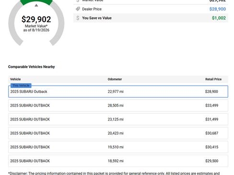
Task: Click the 23,125 mi odometer value
Action: (x=116, y=120)
